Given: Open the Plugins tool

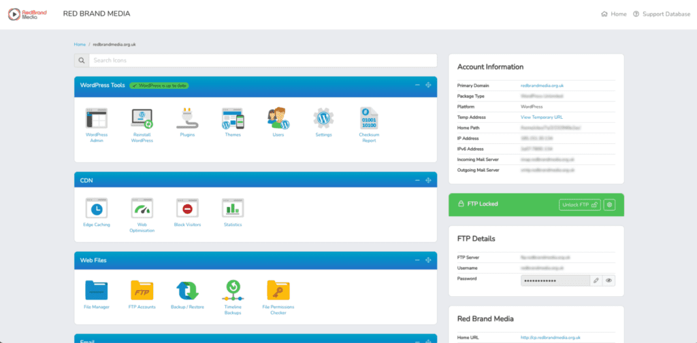Looking at the screenshot, I should [x=187, y=118].
